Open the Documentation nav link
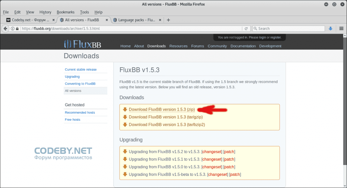Viewport: 347px width, 188px height. pos(243,46)
